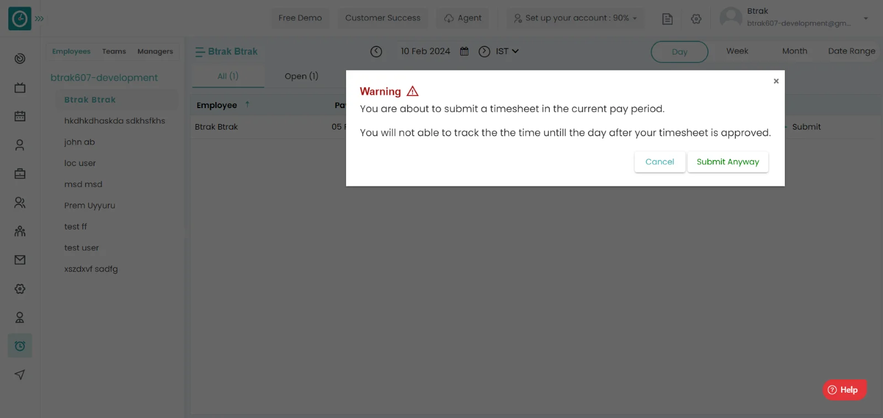
Task: Select the Day view button
Action: point(679,52)
